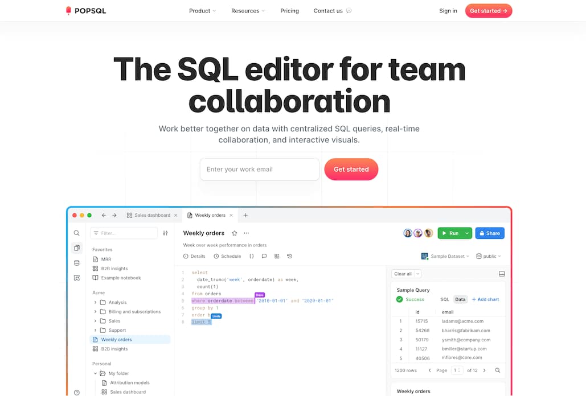Select the Weekly orders tab
The height and width of the screenshot is (396, 586).
coord(206,216)
